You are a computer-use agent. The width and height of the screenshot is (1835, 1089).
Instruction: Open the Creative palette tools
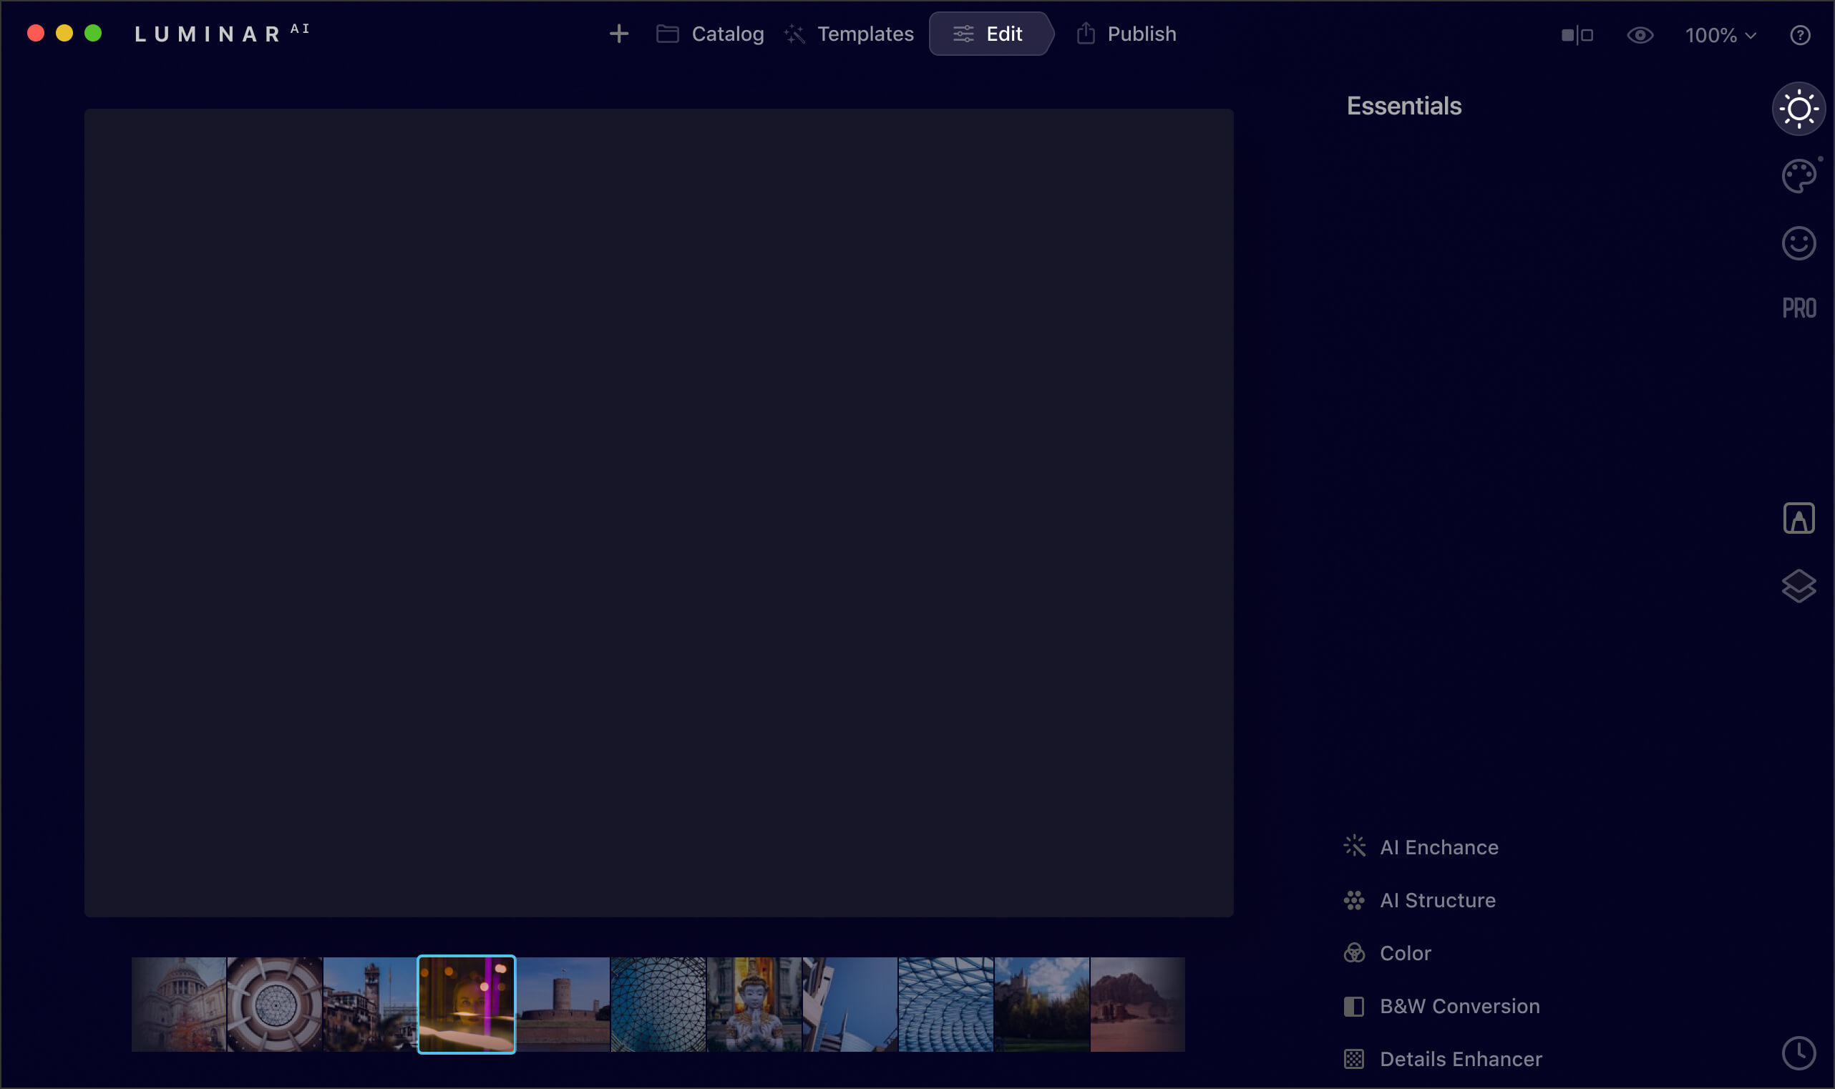pos(1799,176)
